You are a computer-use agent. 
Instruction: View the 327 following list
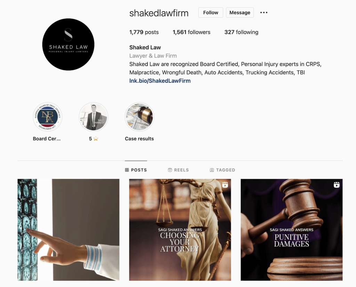coord(241,32)
